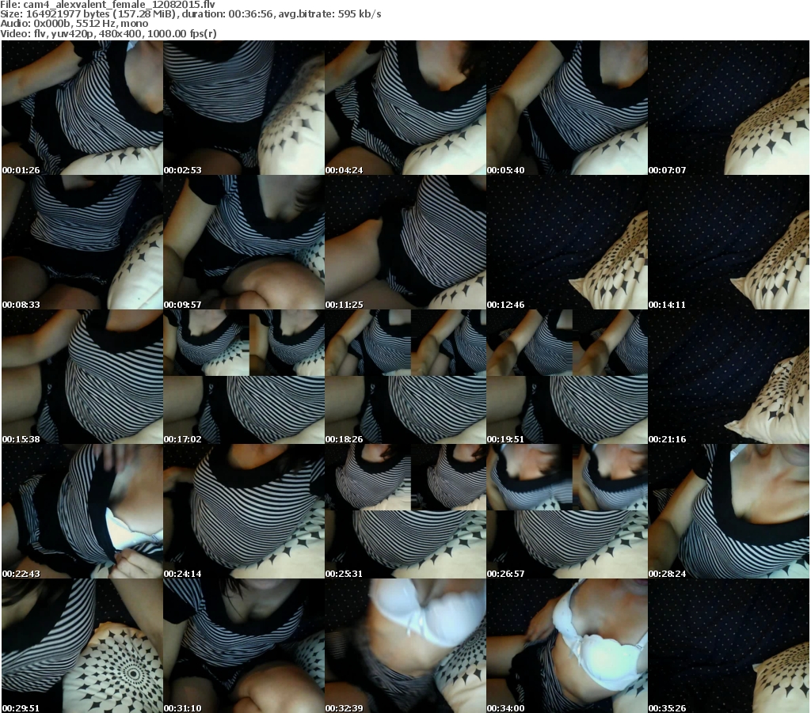Select the frame stamped 00:02:53
Screen dimensions: 811x713
tap(244, 108)
